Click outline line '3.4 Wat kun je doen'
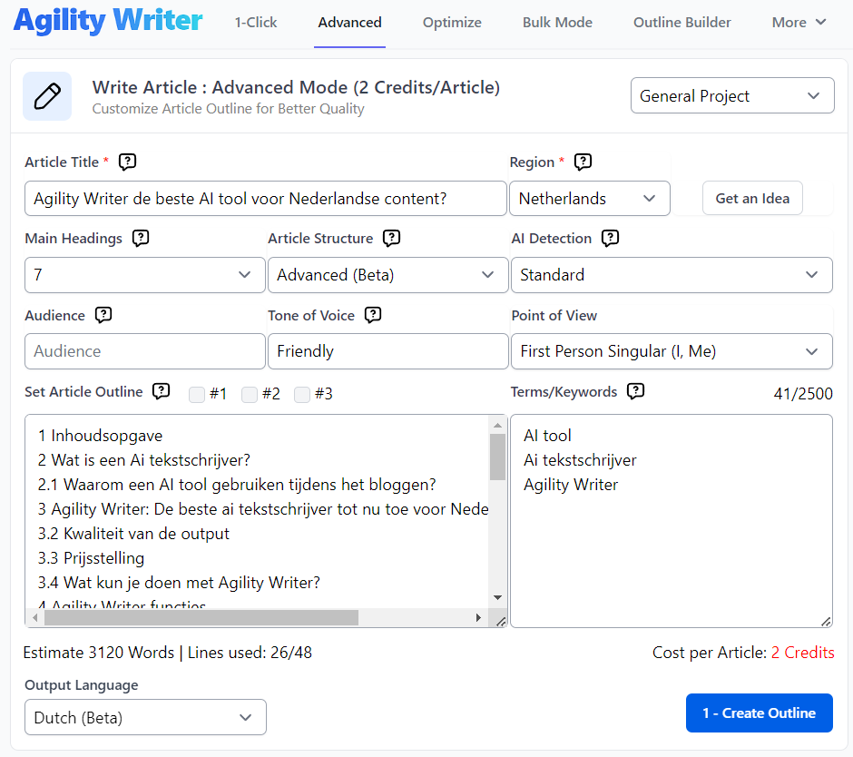 click(179, 583)
